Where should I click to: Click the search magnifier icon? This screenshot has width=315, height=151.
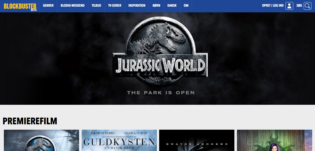(x=308, y=6)
